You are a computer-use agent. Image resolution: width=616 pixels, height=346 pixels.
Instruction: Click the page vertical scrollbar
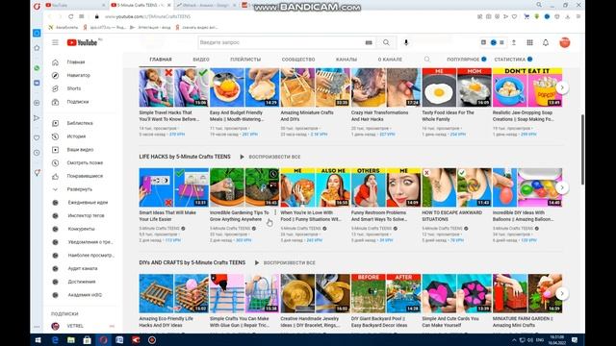pos(582,149)
